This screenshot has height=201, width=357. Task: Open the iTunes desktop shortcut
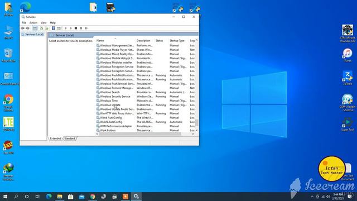coord(348,55)
